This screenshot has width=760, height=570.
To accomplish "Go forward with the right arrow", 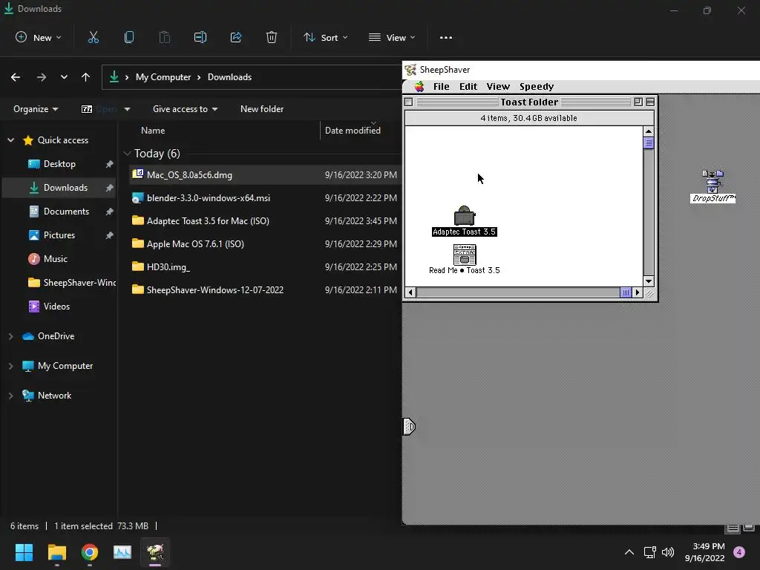I will coord(42,77).
